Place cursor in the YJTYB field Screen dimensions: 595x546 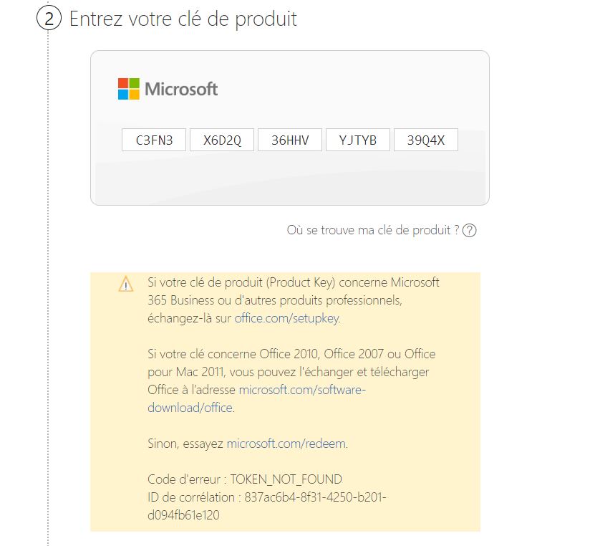coord(358,140)
